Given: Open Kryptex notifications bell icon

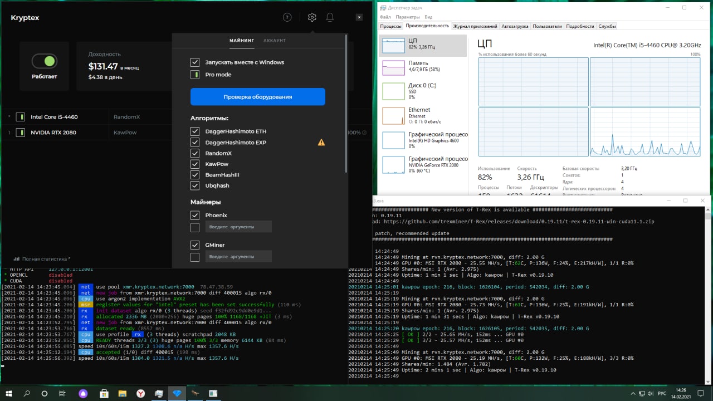Looking at the screenshot, I should point(330,17).
